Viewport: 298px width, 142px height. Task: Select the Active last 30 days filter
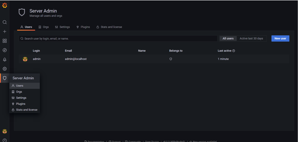point(251,38)
